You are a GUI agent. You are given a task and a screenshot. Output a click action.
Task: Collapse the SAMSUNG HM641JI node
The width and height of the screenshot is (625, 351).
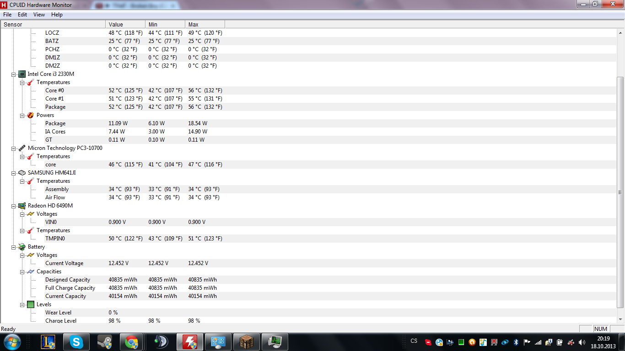13,173
